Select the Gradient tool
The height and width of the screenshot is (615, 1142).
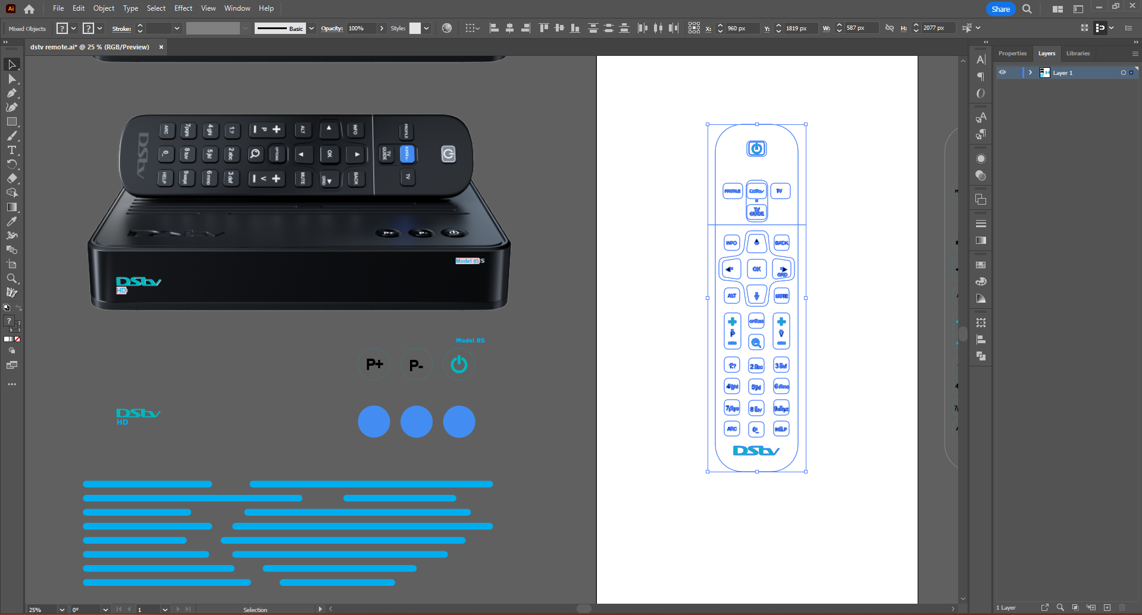click(x=12, y=207)
